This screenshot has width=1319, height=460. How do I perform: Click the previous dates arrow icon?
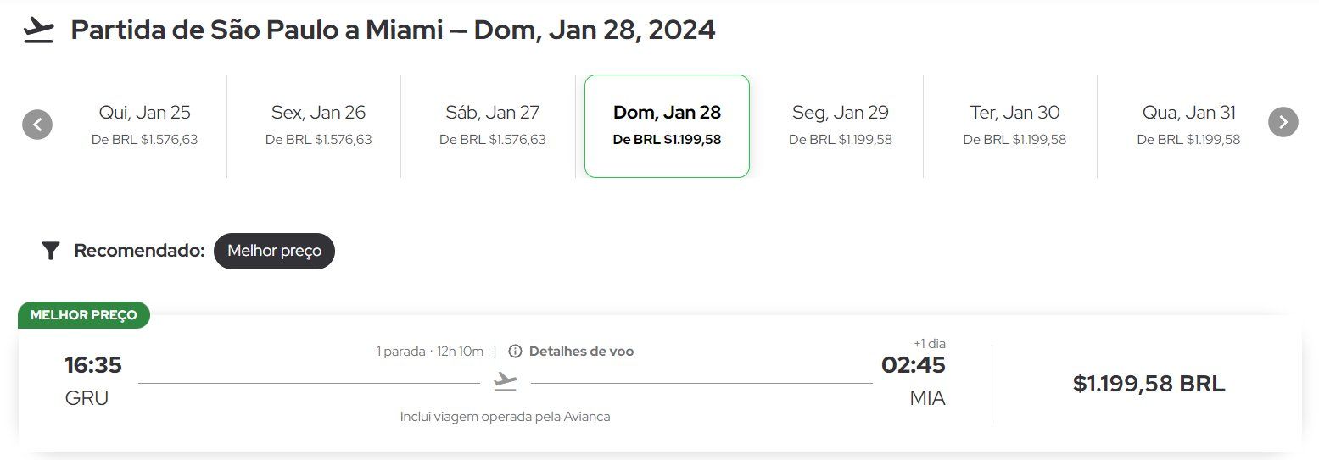[37, 125]
